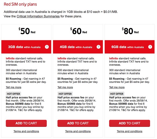This screenshot has height=139, width=157.
Task: Select the $60 Red plan heading
Action: coord(78,31)
